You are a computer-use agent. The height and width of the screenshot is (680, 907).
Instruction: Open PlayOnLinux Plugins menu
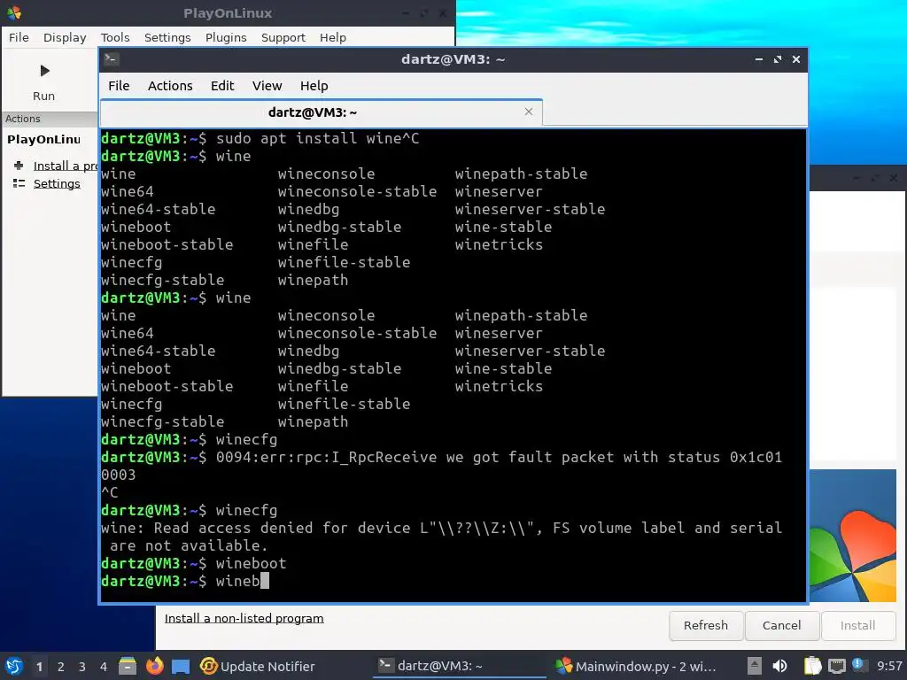click(x=226, y=37)
